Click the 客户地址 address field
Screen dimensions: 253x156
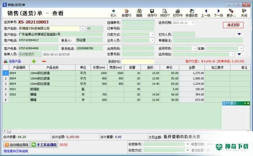pyautogui.click(x=60, y=34)
